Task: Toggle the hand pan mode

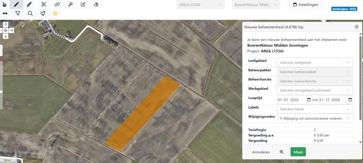Action: pyautogui.click(x=4, y=4)
